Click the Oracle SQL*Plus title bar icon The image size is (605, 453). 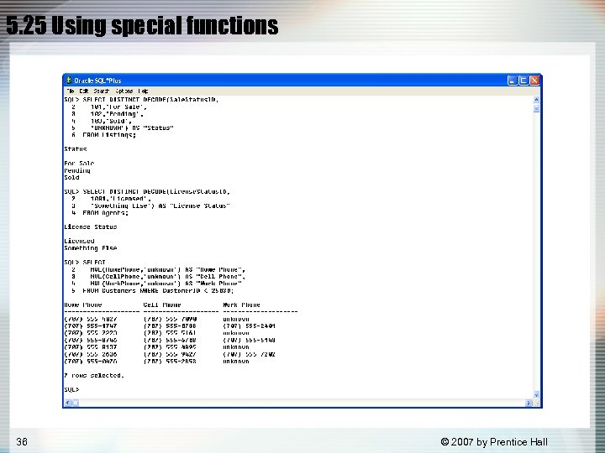69,81
